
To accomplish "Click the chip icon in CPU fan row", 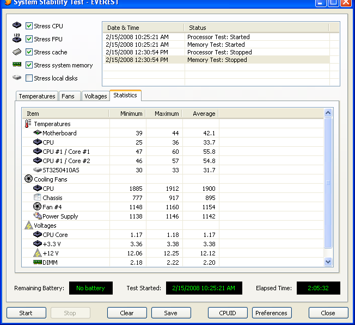I will 38,188.
